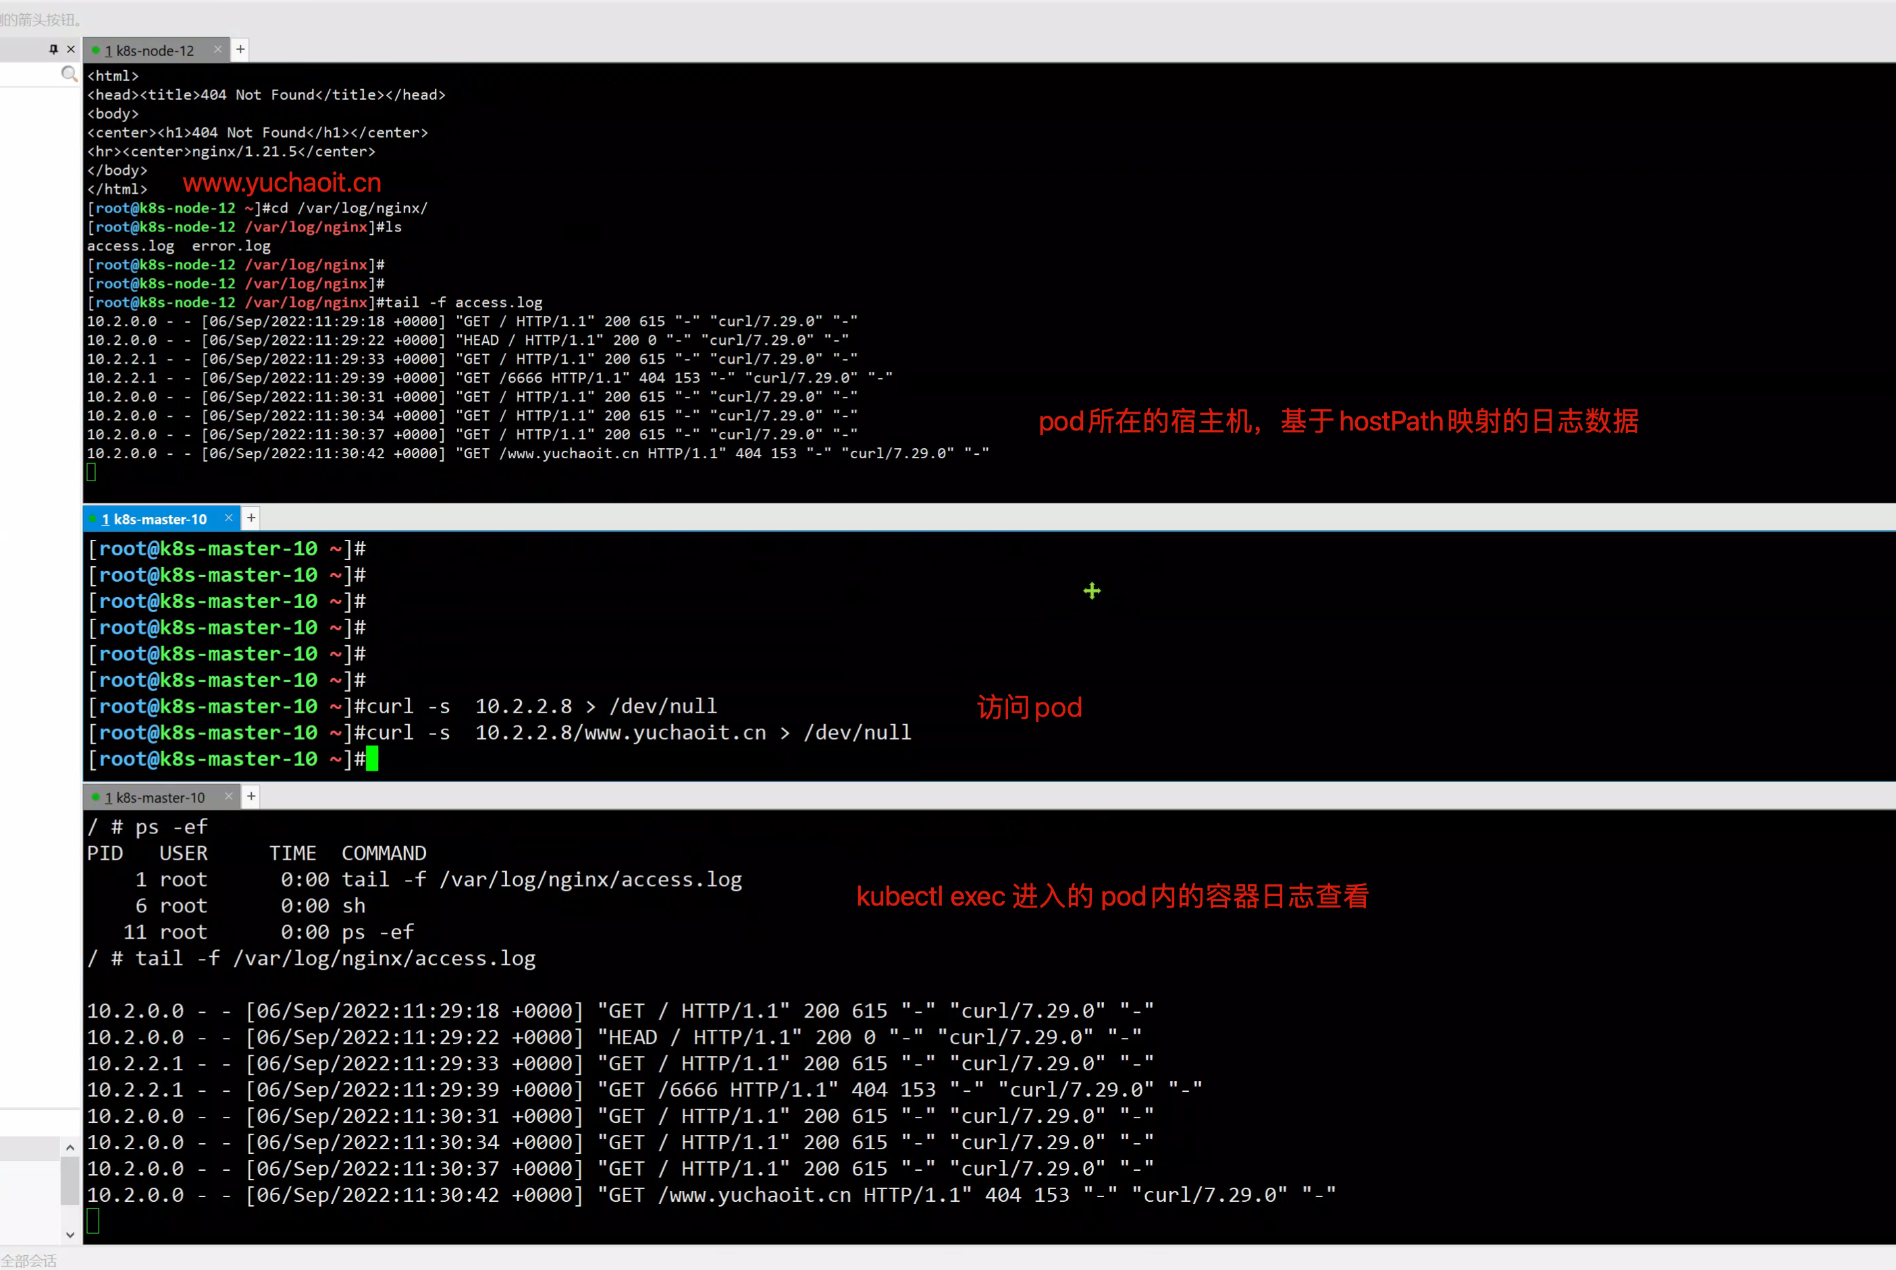Pin the session sidebar panel
The width and height of the screenshot is (1896, 1270).
coord(53,49)
